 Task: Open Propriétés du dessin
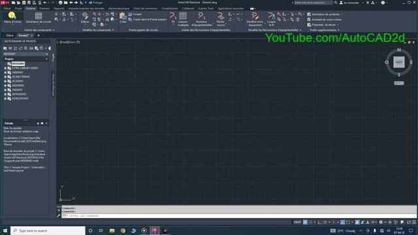[x=323, y=25]
